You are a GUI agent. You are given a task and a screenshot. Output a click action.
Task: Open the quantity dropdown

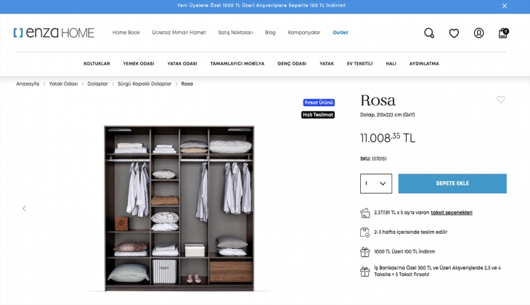click(x=376, y=184)
